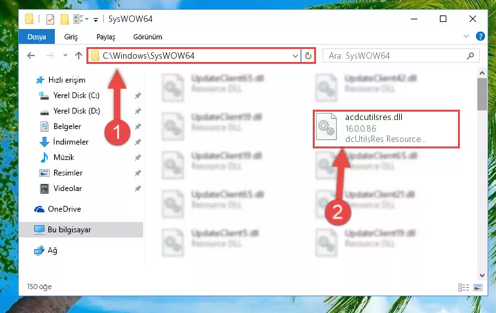Click scrollbar up arrow

[x=482, y=73]
